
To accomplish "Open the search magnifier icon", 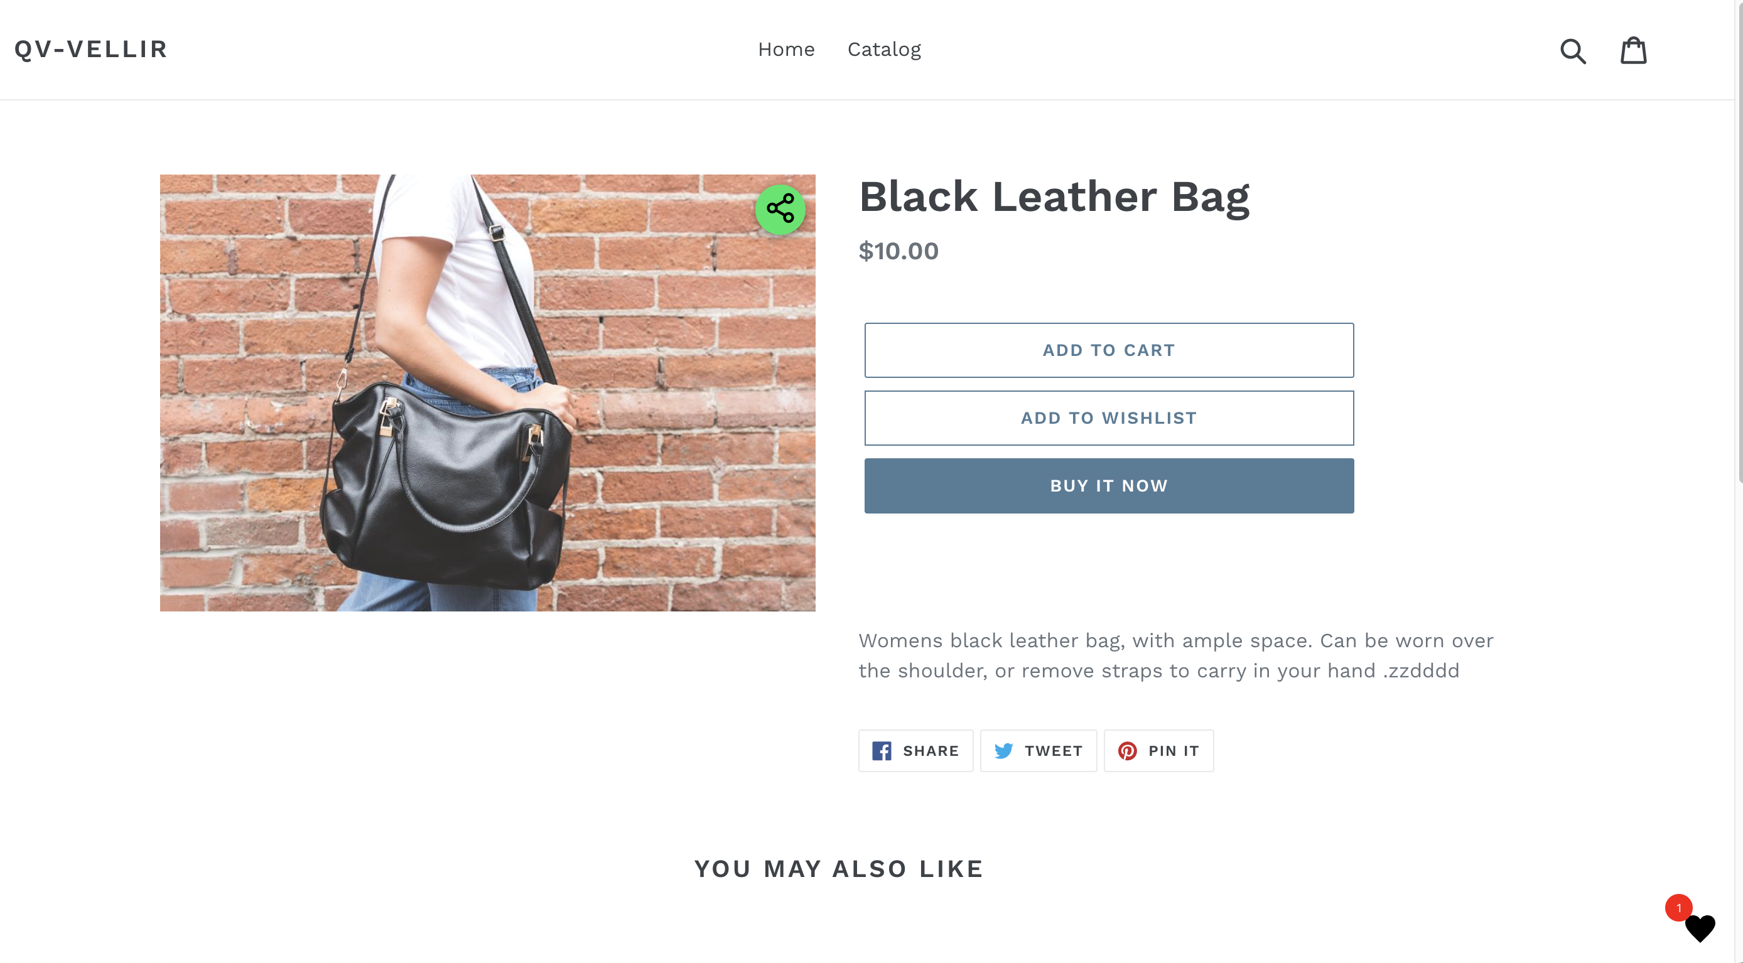I will tap(1572, 51).
